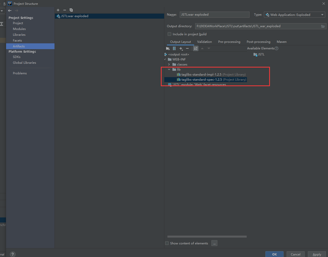
Task: Click the JSTL module in Available Elements
Action: [x=259, y=54]
